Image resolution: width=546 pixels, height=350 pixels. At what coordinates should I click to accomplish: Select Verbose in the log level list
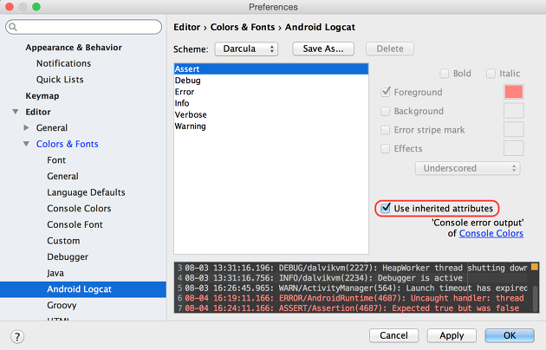(271, 115)
